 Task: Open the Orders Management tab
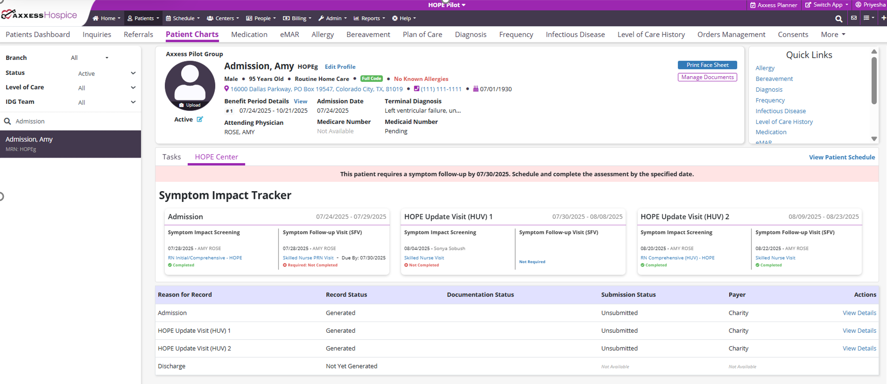[x=731, y=34]
